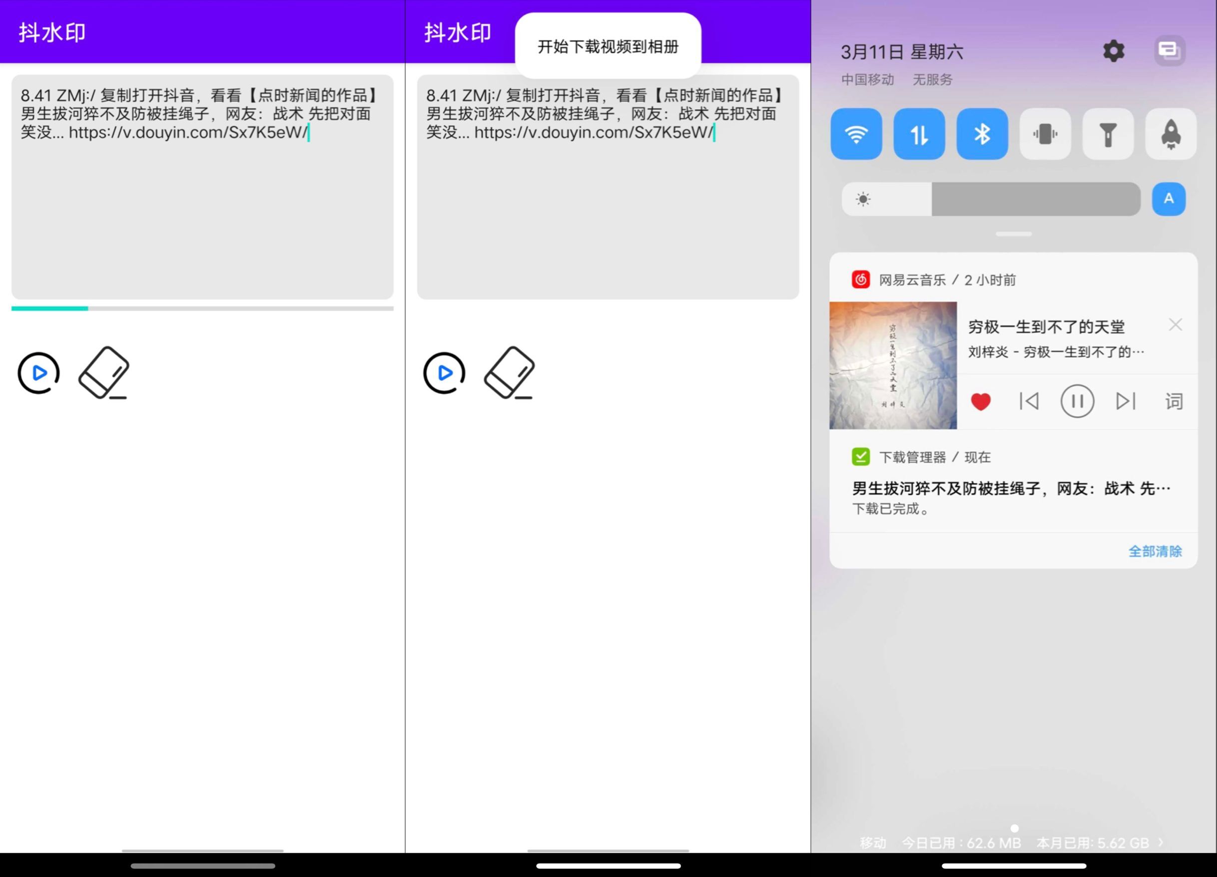Tap the eraser clear icon in middle panel

[x=509, y=373]
